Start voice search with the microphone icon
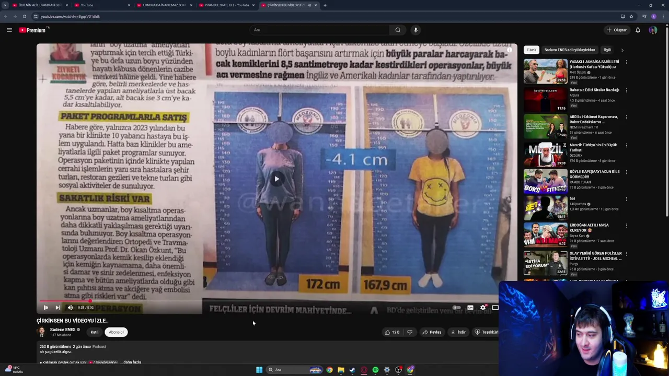The image size is (669, 376). point(416,30)
